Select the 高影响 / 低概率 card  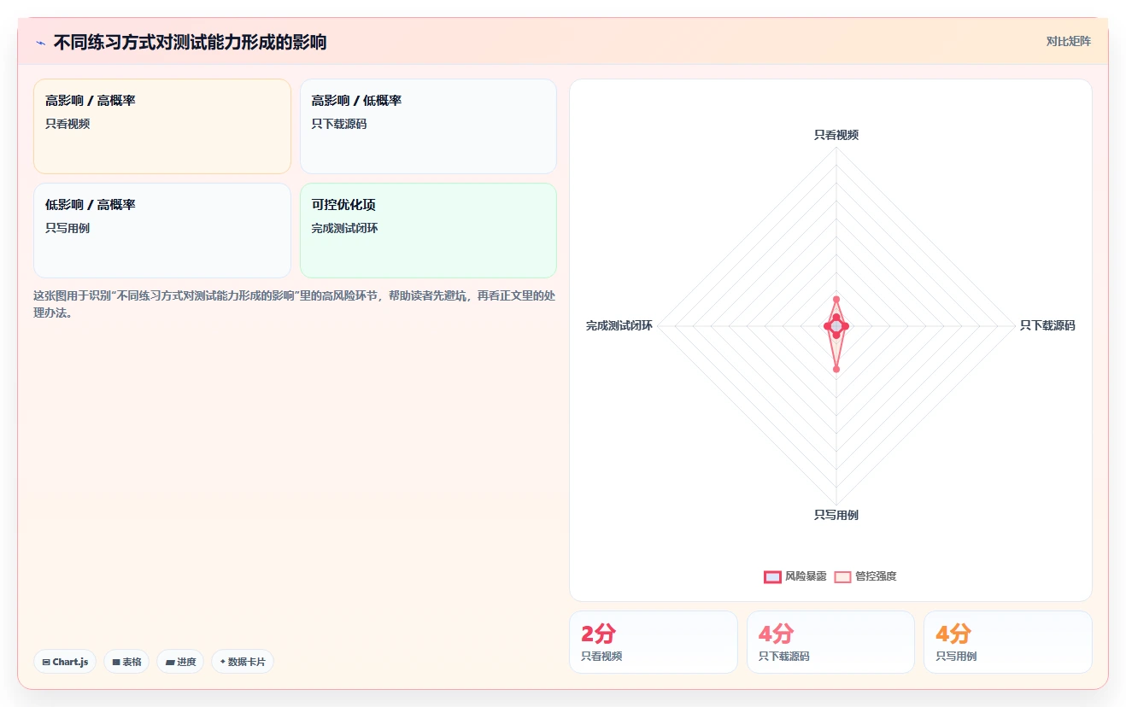point(428,126)
